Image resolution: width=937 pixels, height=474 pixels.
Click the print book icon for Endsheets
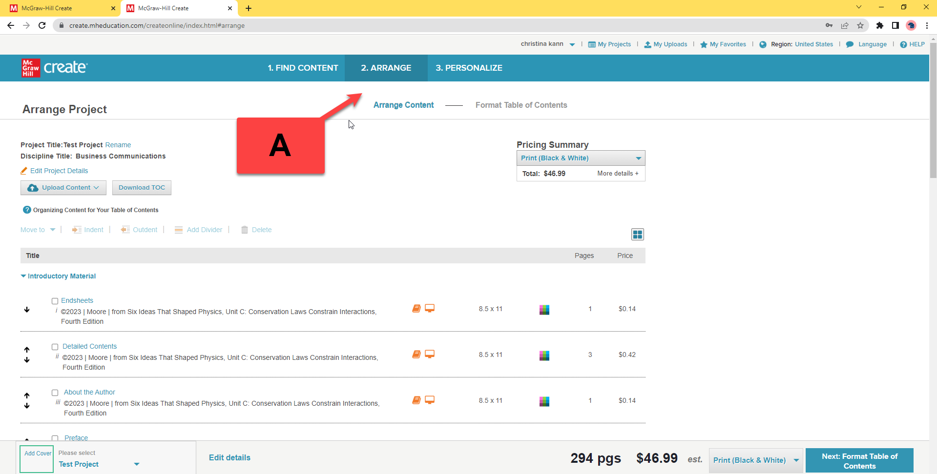pyautogui.click(x=416, y=309)
